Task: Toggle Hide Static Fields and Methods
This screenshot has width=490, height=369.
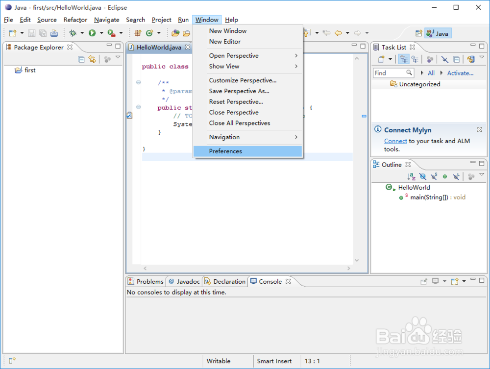Action: [x=434, y=176]
